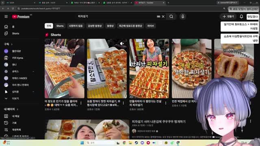The height and width of the screenshot is (146, 260).
Task: Switch to the first SOOP browser tab
Action: 19,3
